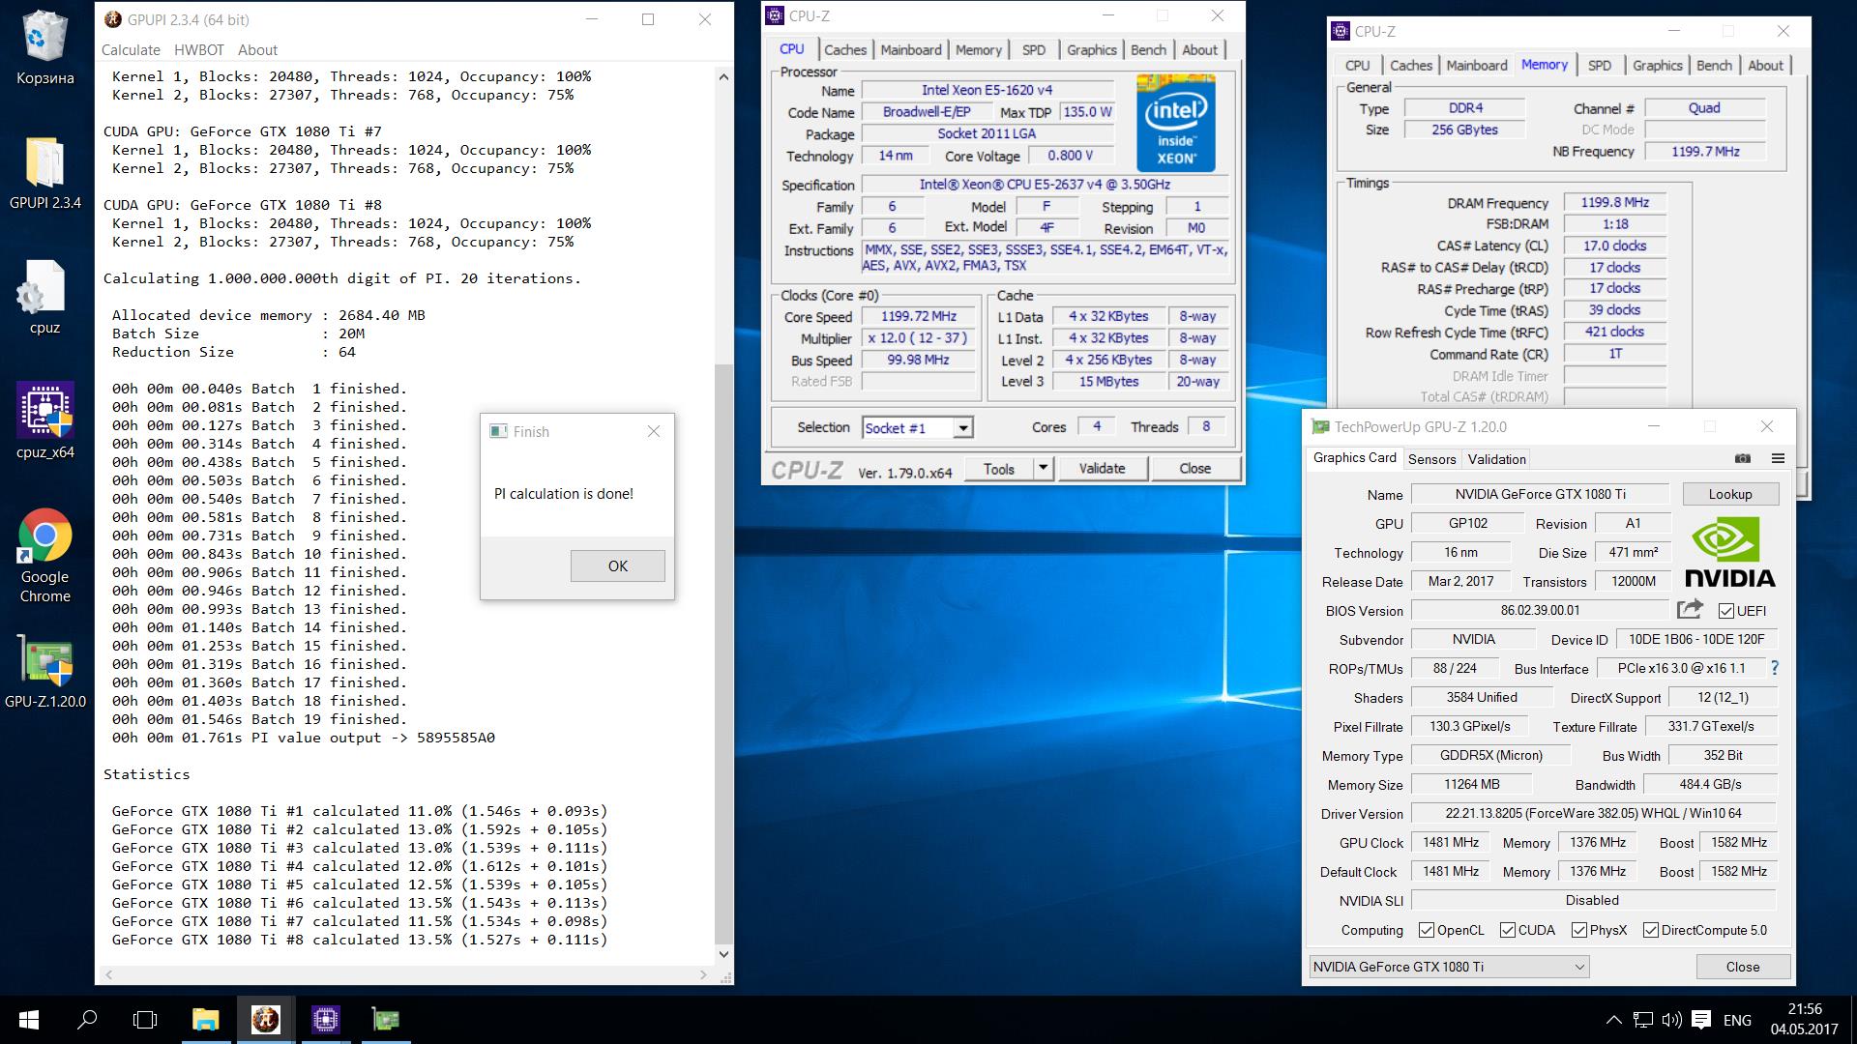Viewport: 1857px width, 1044px height.
Task: Click the GPU Name field in GPU-Z
Action: tap(1540, 494)
